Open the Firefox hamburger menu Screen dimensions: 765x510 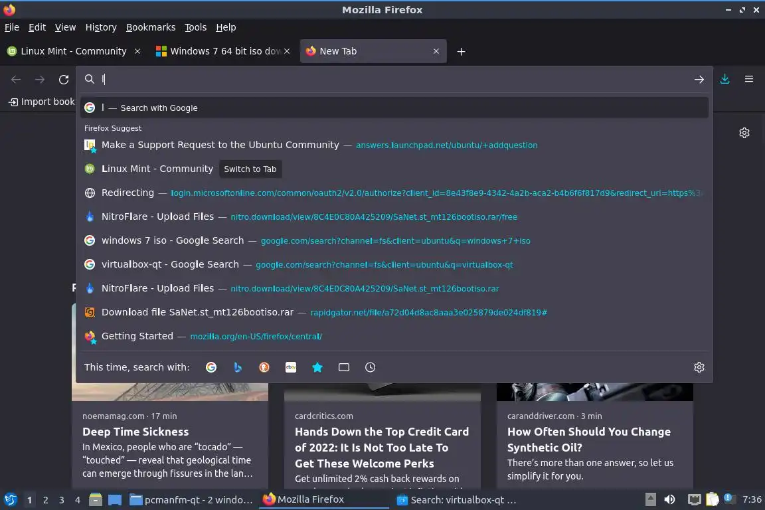[x=749, y=79]
